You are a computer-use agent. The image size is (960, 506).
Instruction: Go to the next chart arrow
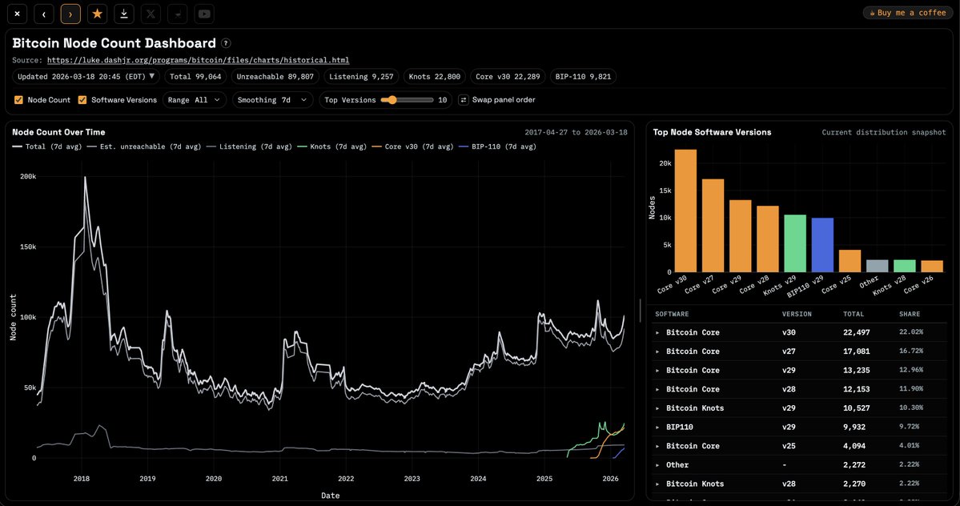point(70,14)
